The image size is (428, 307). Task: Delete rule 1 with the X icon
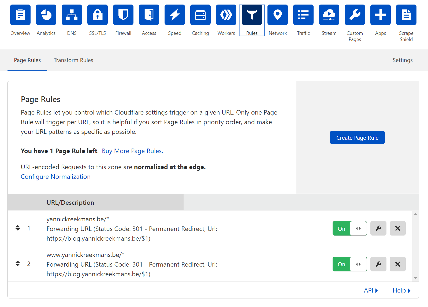click(x=398, y=228)
